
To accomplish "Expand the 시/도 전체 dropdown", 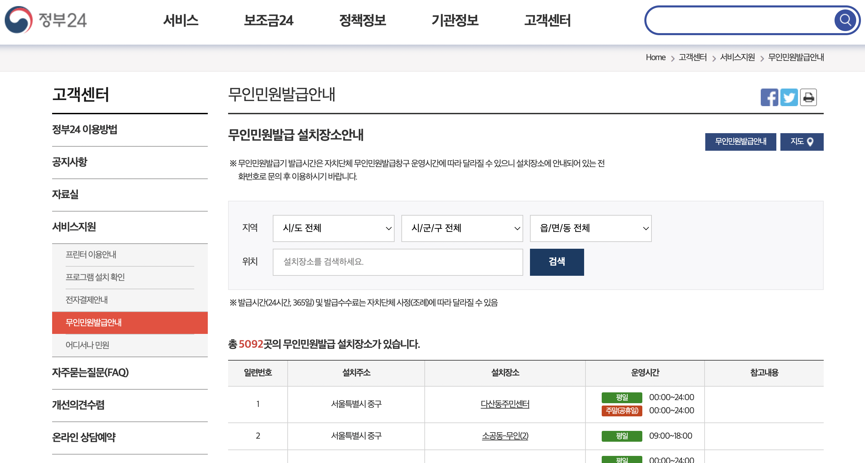I will pos(333,228).
